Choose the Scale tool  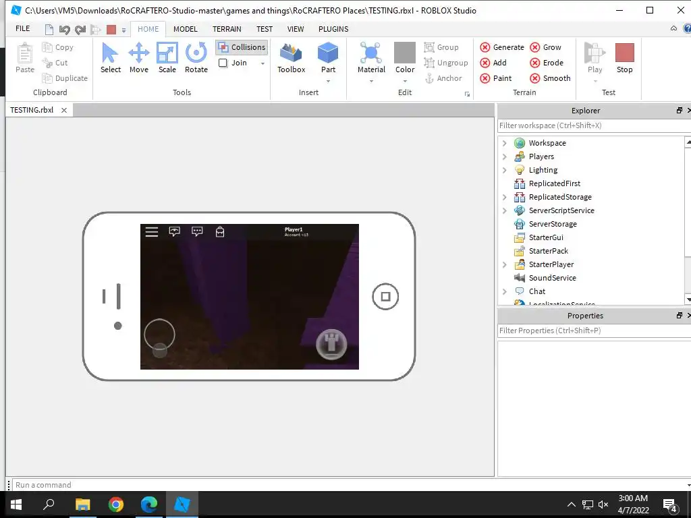click(167, 58)
